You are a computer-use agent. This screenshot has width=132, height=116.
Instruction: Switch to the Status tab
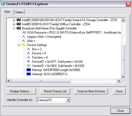pyautogui.click(x=19, y=12)
